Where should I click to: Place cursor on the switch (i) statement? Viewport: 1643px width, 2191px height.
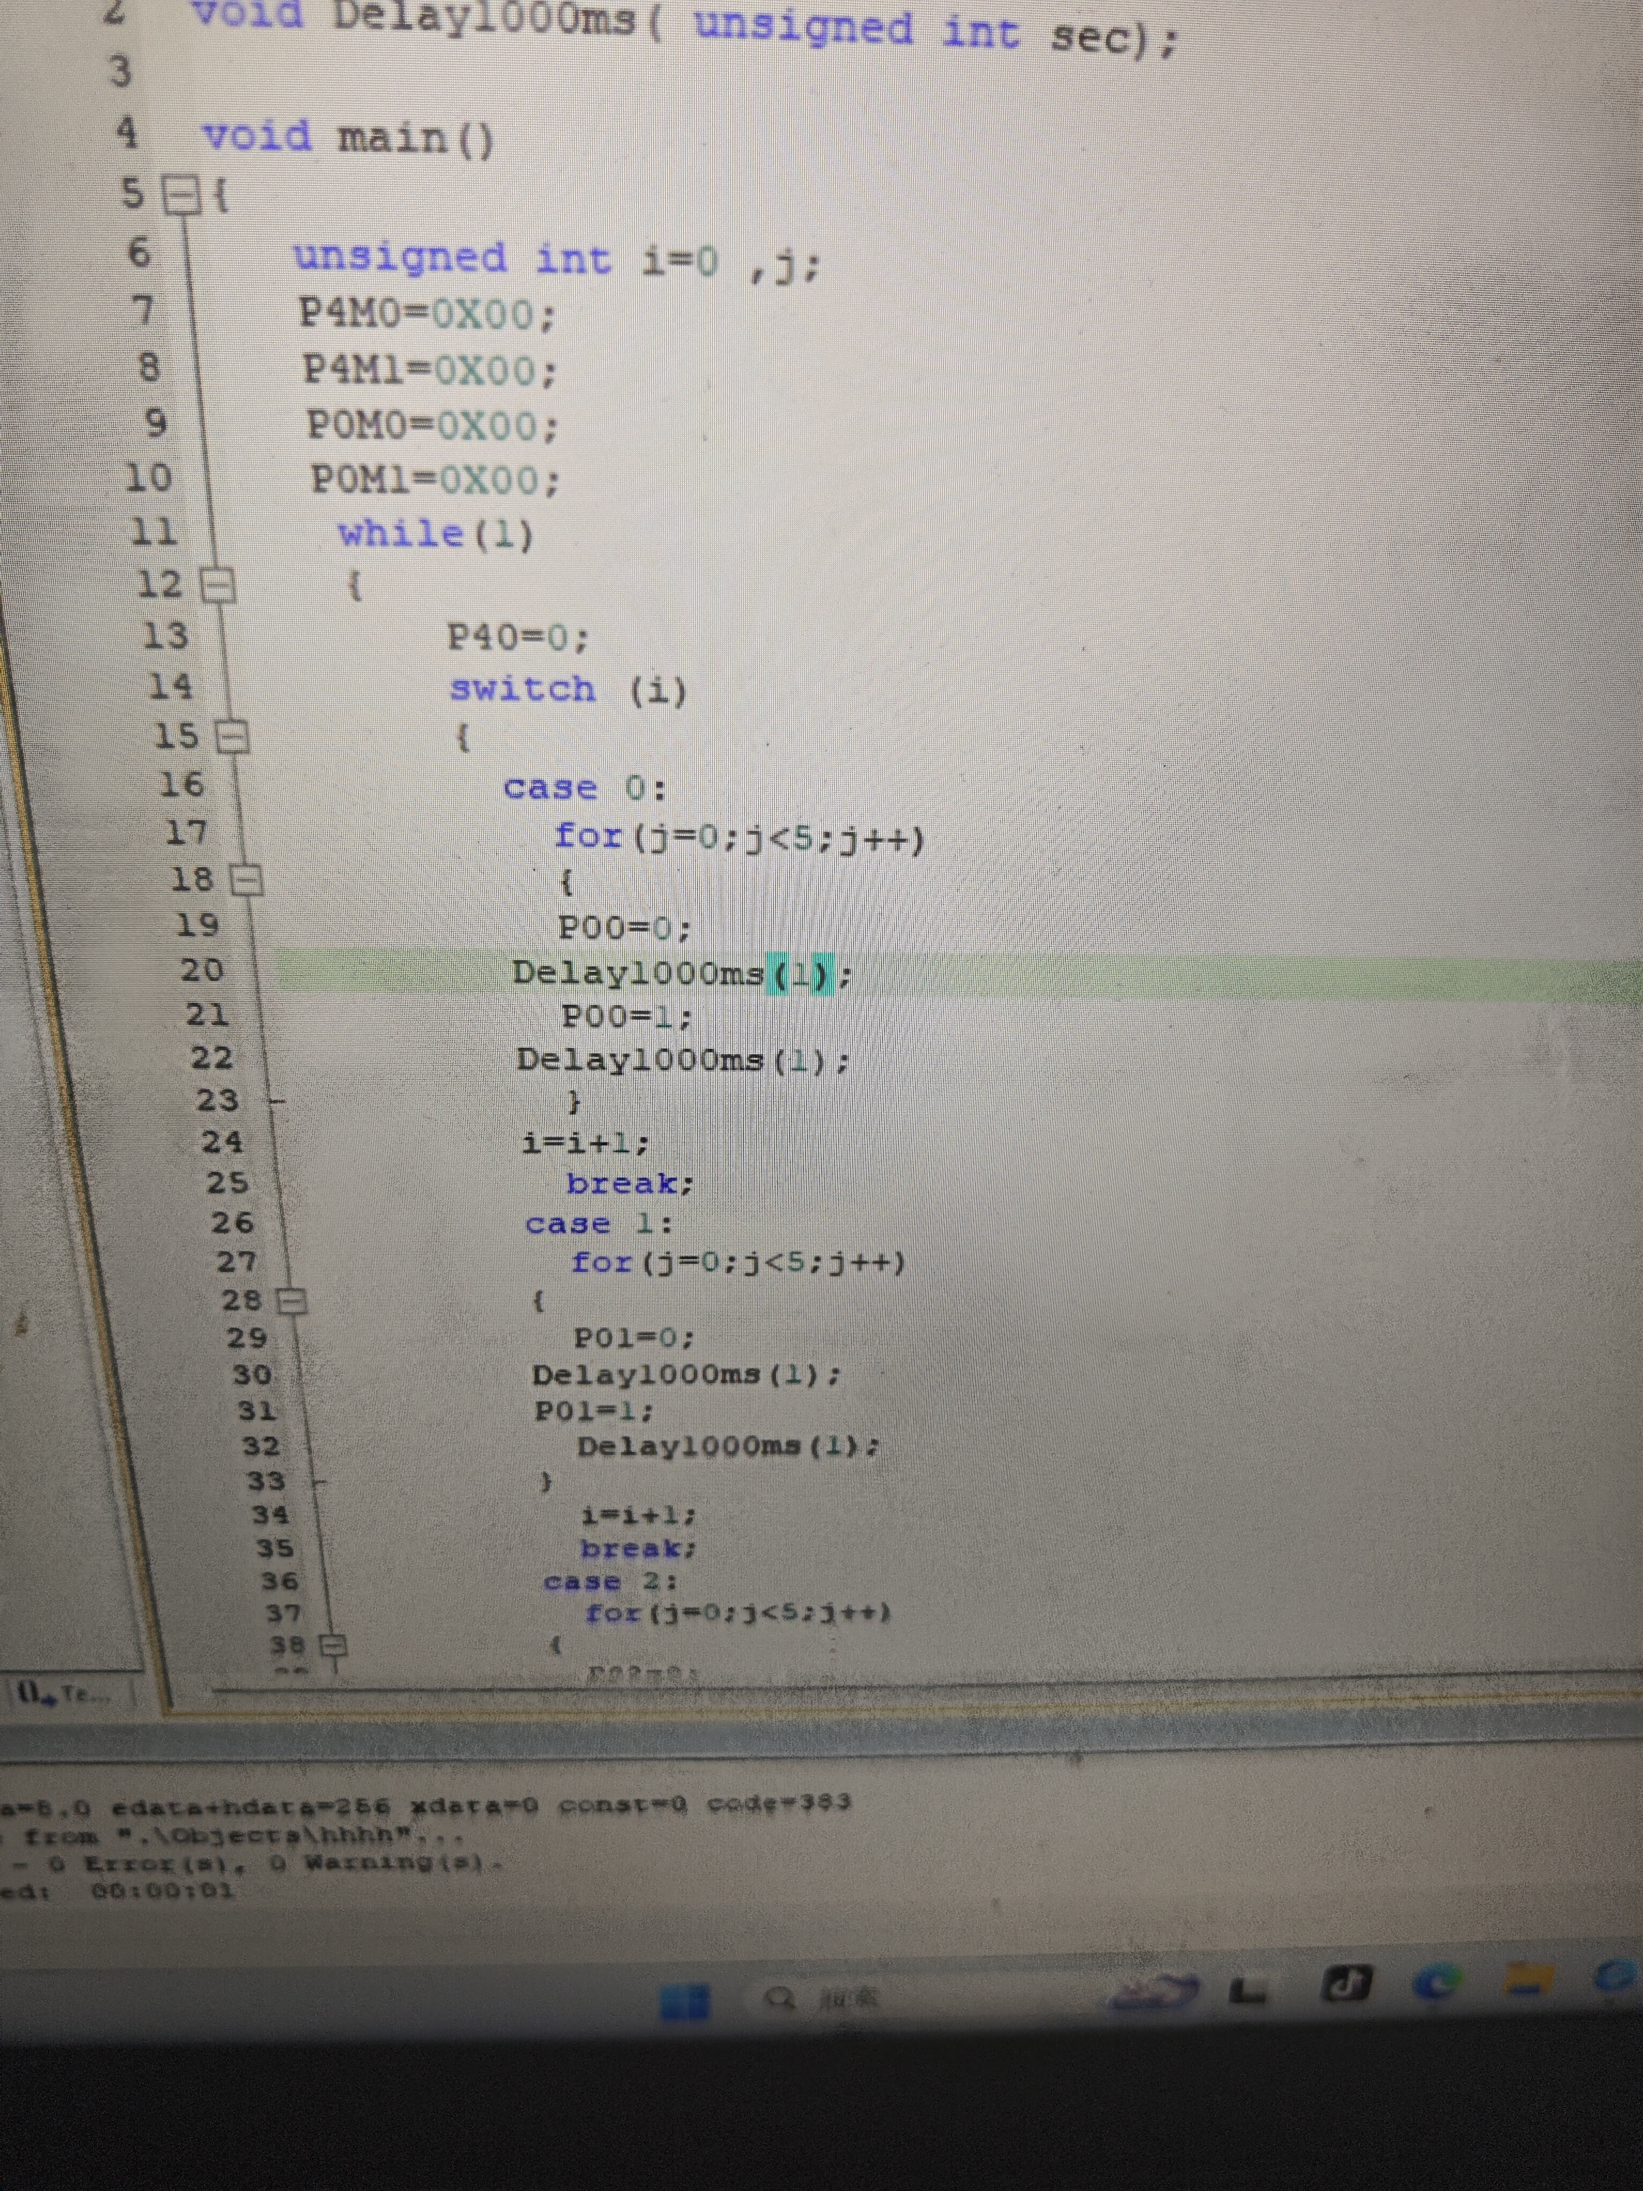pyautogui.click(x=567, y=688)
